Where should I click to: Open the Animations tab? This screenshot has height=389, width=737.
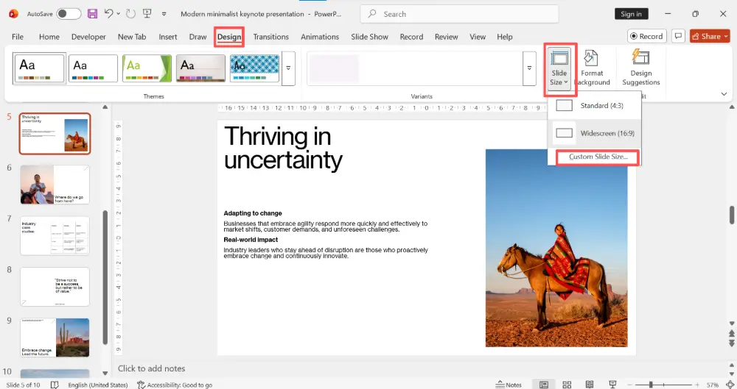[x=320, y=37]
